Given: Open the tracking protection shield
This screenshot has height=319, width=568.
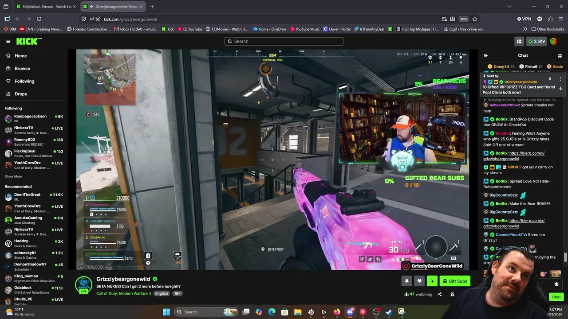Looking at the screenshot, I should coord(83,19).
